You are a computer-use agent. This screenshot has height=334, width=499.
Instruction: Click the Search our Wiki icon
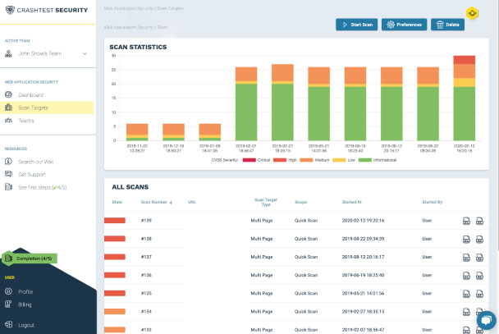coord(8,162)
